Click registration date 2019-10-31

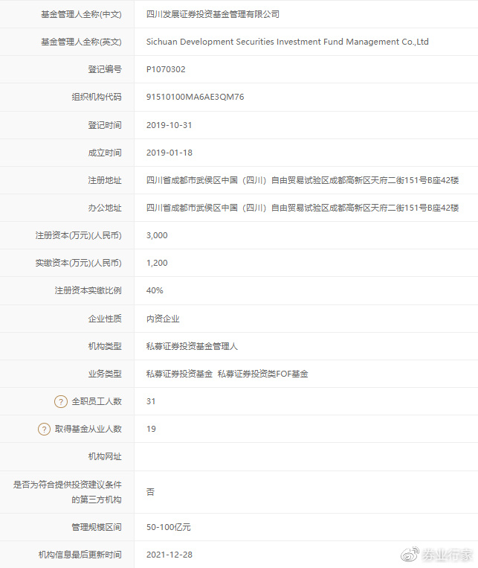[x=169, y=125]
